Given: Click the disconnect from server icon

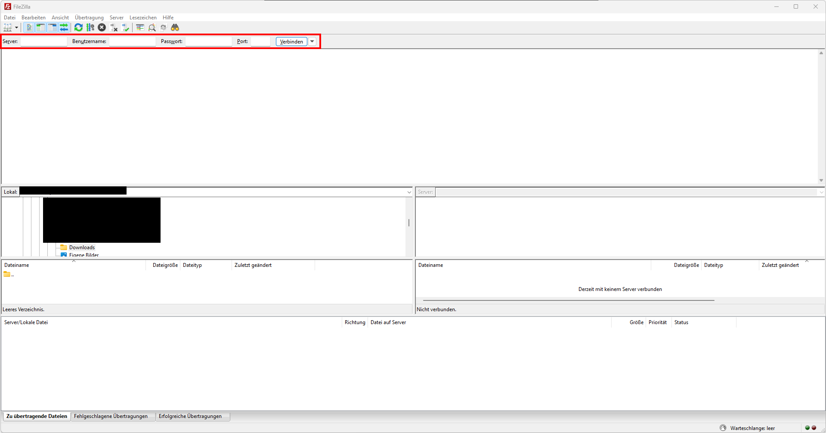Looking at the screenshot, I should point(114,28).
